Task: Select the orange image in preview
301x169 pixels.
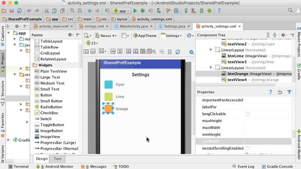Action: (x=108, y=108)
